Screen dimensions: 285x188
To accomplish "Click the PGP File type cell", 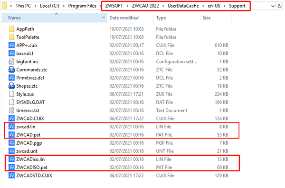I will click(164, 143).
